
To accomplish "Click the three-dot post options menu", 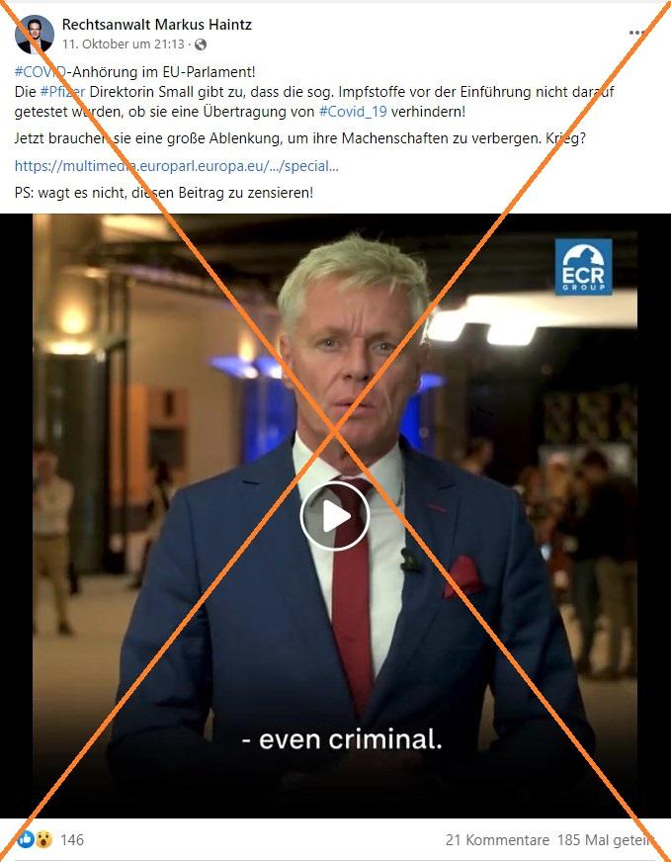I will coord(636,33).
